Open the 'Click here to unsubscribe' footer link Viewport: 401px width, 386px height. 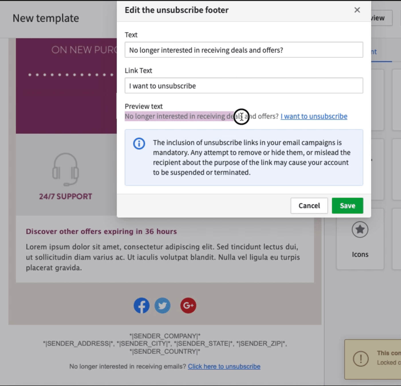point(224,366)
